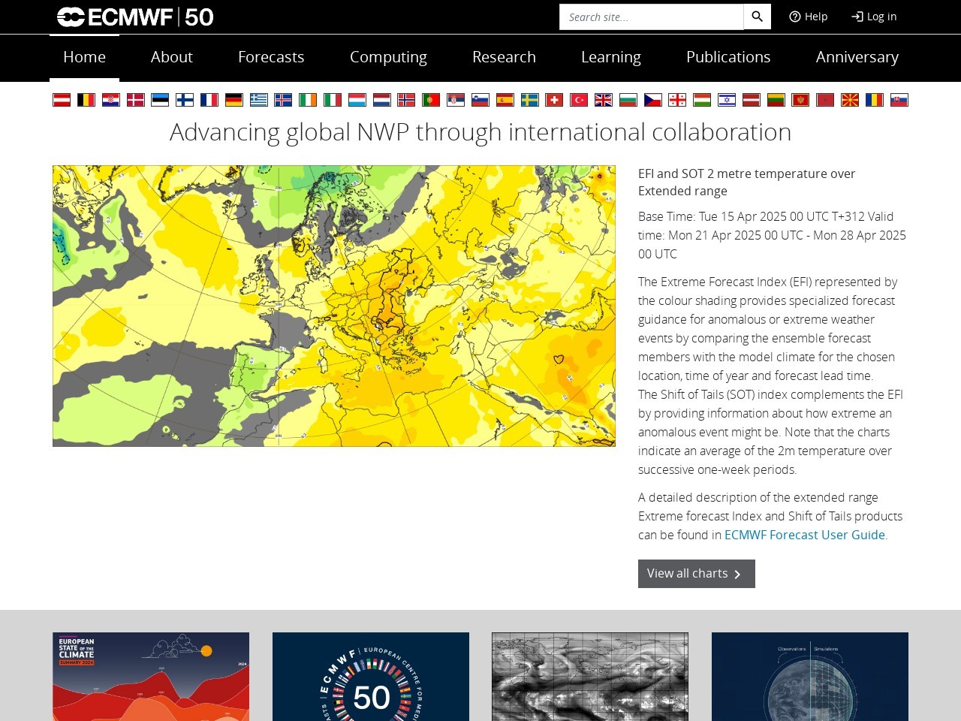Image resolution: width=961 pixels, height=721 pixels.
Task: Click the Help question mark icon
Action: 795,17
